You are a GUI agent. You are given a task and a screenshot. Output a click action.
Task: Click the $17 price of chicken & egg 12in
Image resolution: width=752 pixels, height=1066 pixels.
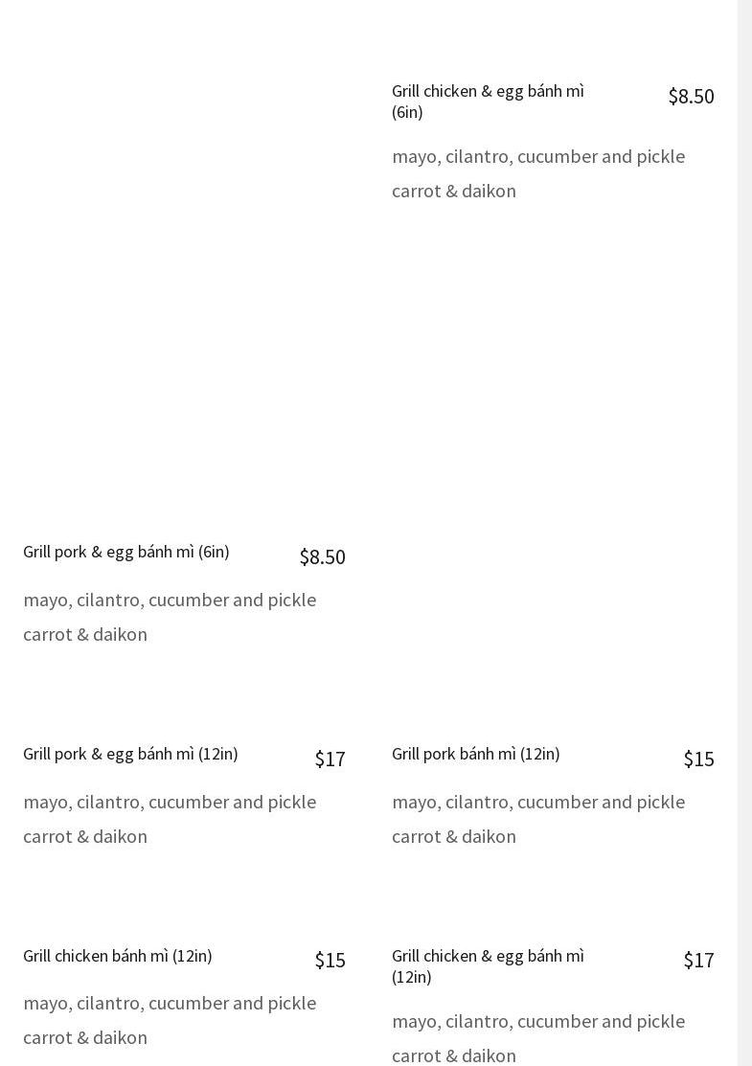click(698, 960)
